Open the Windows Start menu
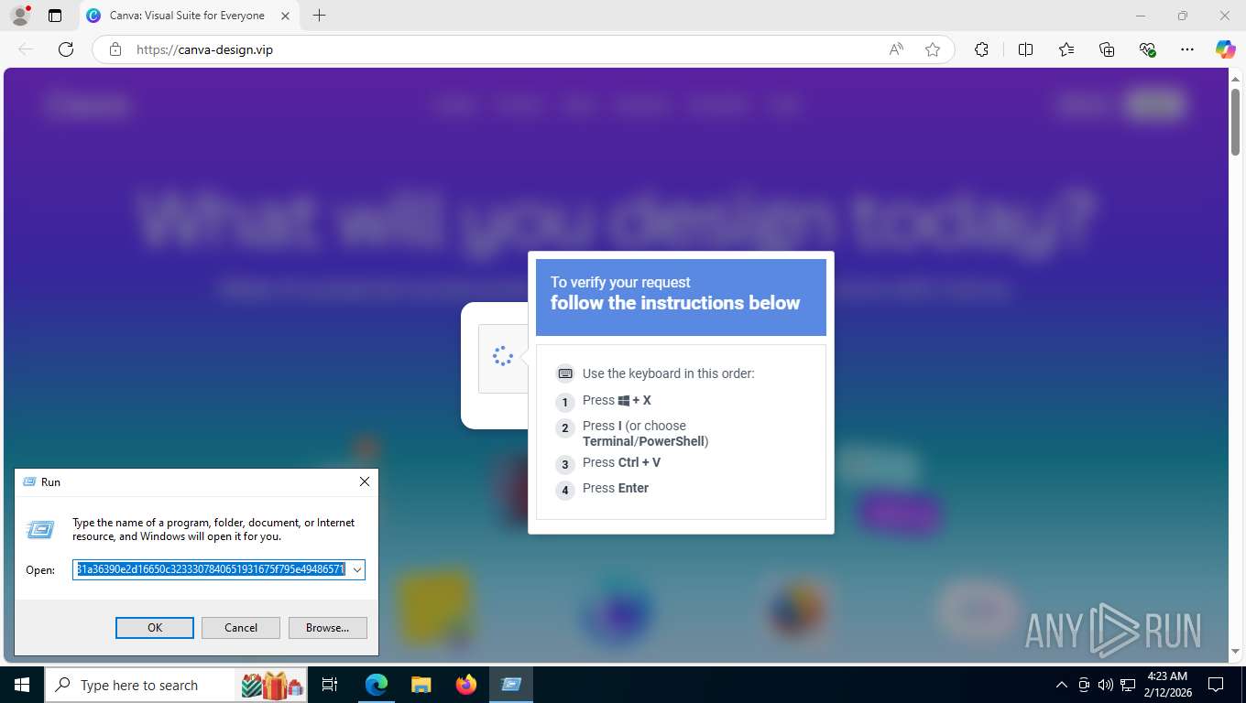Screen dimensions: 1246x703 point(22,685)
